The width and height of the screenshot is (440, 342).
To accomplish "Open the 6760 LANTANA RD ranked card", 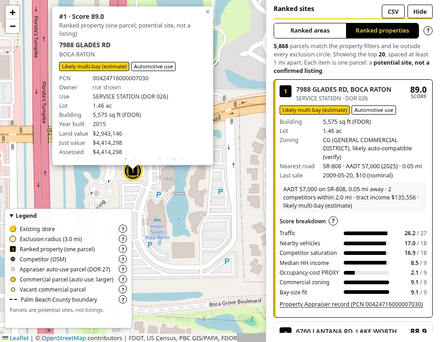I will (x=353, y=327).
